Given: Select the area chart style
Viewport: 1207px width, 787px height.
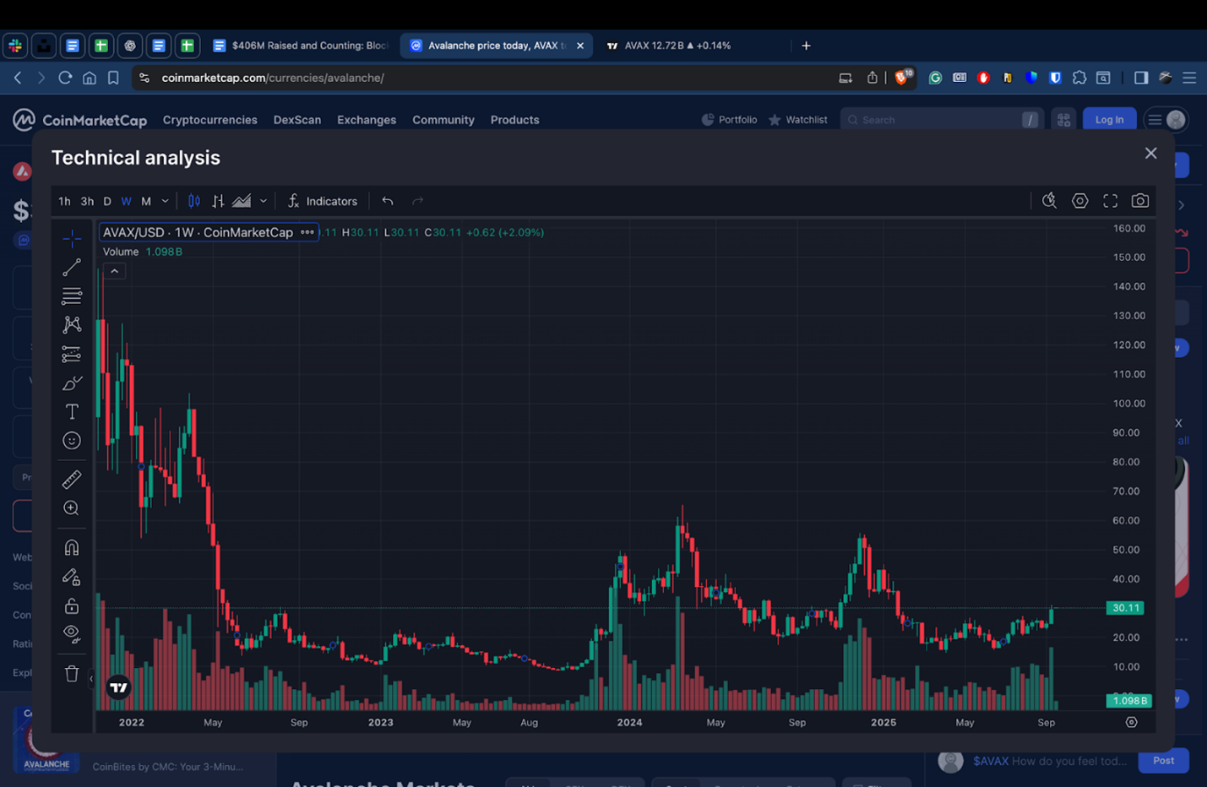Looking at the screenshot, I should click(x=242, y=201).
